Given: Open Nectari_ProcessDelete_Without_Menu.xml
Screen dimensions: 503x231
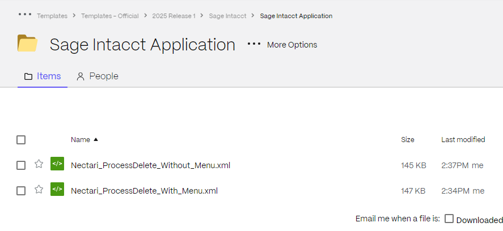Looking at the screenshot, I should click(150, 166).
